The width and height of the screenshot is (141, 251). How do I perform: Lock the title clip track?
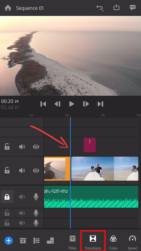[x=7, y=147]
